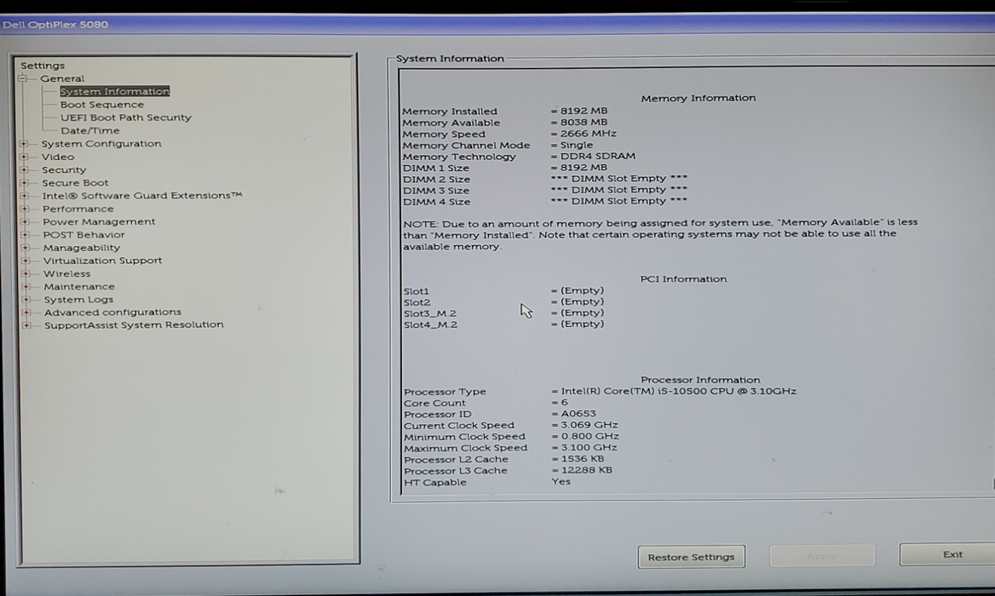Image resolution: width=995 pixels, height=596 pixels.
Task: Click the Exit button
Action: point(948,554)
